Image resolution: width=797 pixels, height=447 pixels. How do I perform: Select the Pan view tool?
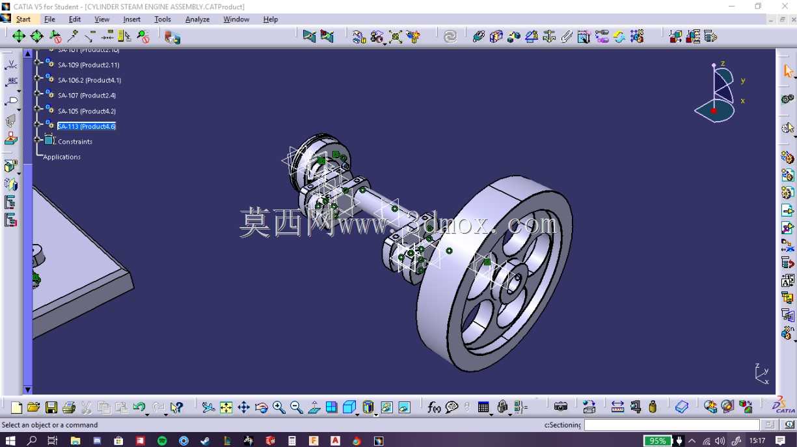[243, 407]
